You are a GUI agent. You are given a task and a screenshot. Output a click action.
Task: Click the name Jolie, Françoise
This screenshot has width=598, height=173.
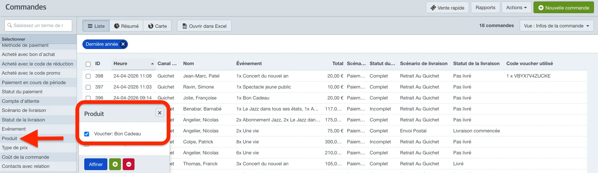pos(200,98)
